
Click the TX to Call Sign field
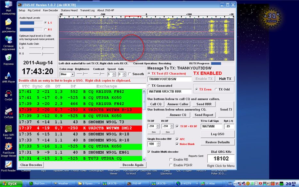pyautogui.click(x=211, y=126)
